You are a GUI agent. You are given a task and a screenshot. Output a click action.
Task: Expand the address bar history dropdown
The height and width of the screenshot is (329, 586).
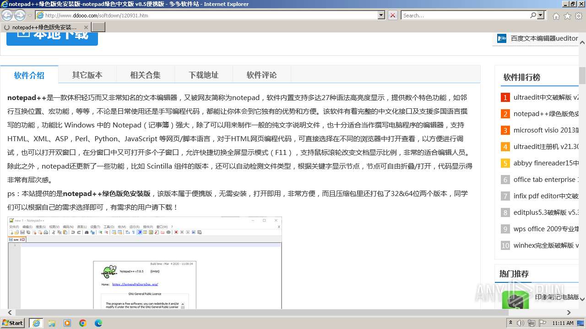point(381,15)
